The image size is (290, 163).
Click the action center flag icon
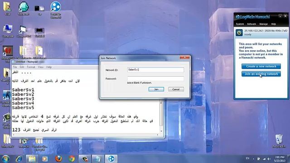click(259, 159)
